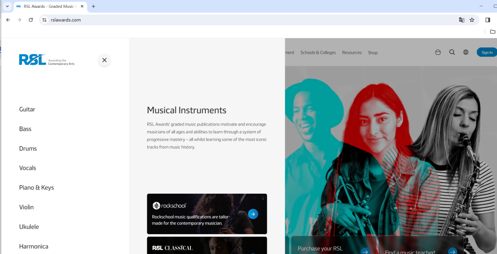497x254 pixels.
Task: Open site information icon in address bar
Action: coord(44,20)
